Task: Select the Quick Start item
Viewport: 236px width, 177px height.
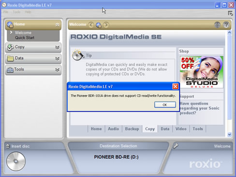Action: pyautogui.click(x=25, y=38)
